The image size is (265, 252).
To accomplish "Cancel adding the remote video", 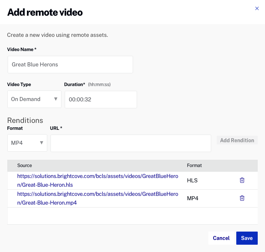I will [x=221, y=238].
